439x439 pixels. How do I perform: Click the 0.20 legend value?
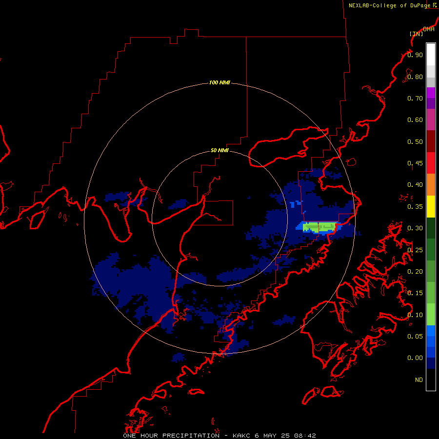(x=415, y=272)
